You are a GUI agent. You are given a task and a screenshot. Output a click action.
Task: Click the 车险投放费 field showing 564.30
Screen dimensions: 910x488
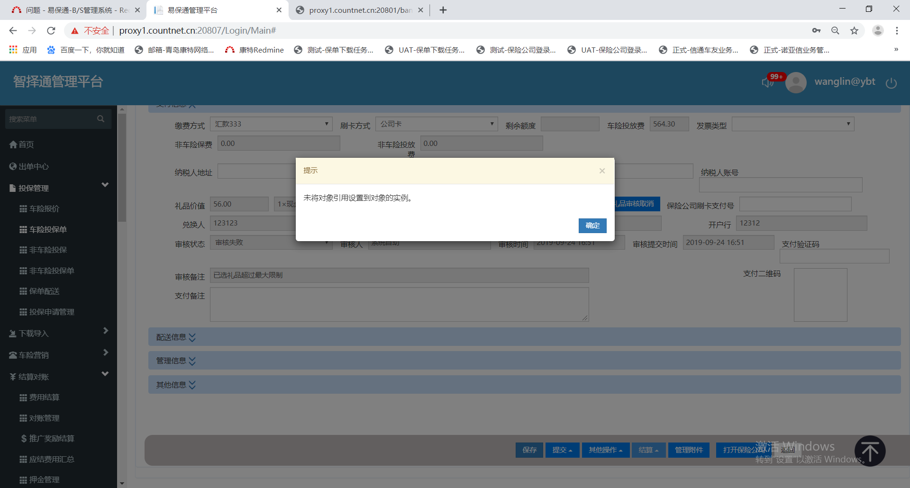coord(669,124)
